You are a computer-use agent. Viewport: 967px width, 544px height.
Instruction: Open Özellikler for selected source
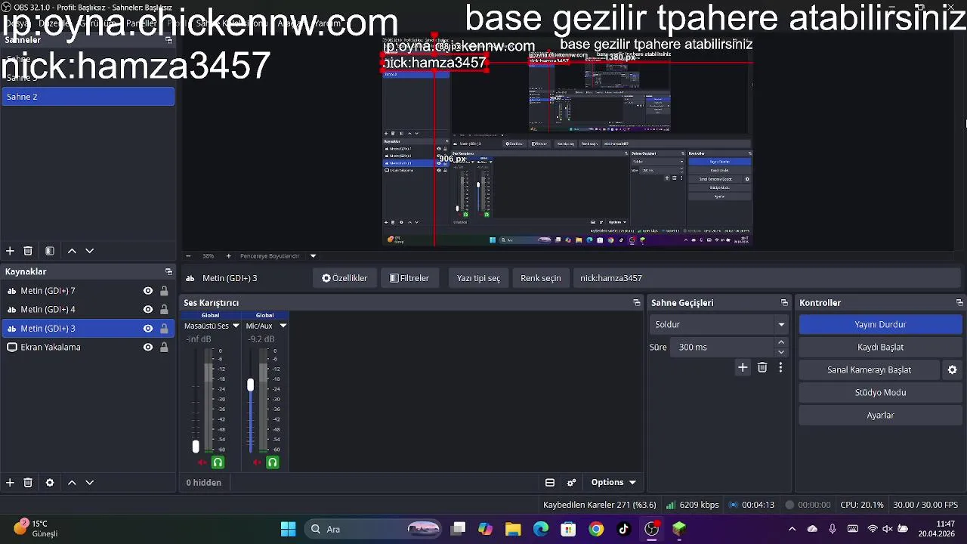click(x=344, y=278)
